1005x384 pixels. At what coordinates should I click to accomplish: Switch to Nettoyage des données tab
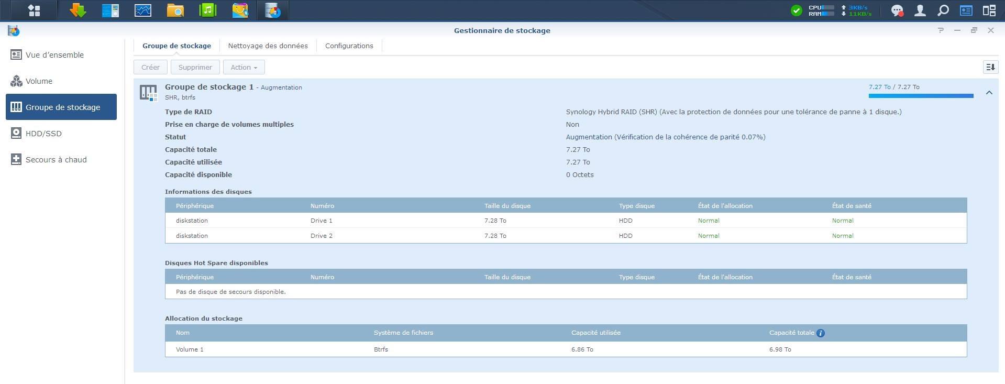tap(268, 46)
